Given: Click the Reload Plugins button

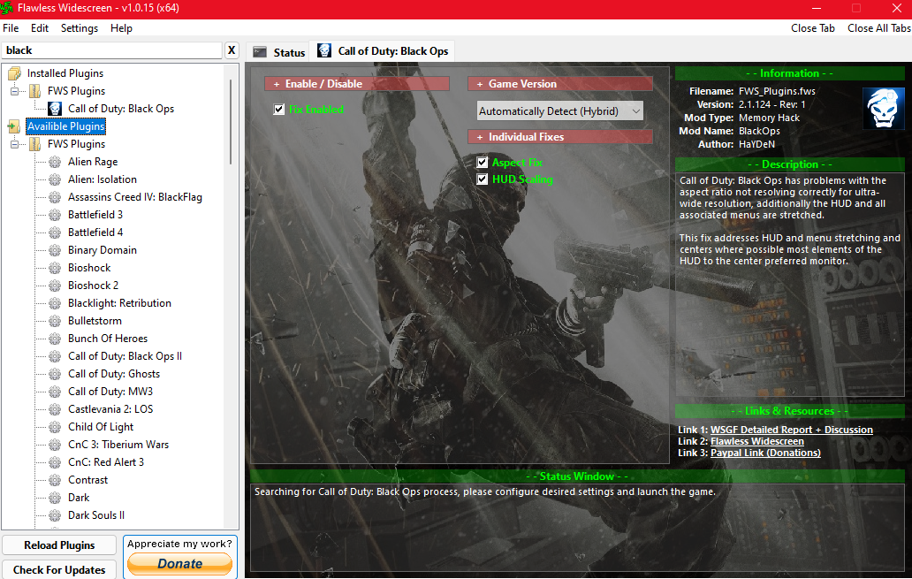Looking at the screenshot, I should (59, 545).
